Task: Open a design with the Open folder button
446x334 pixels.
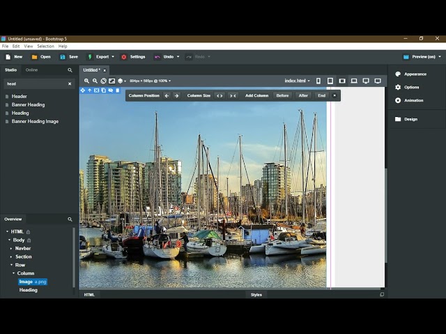Action: [41, 57]
